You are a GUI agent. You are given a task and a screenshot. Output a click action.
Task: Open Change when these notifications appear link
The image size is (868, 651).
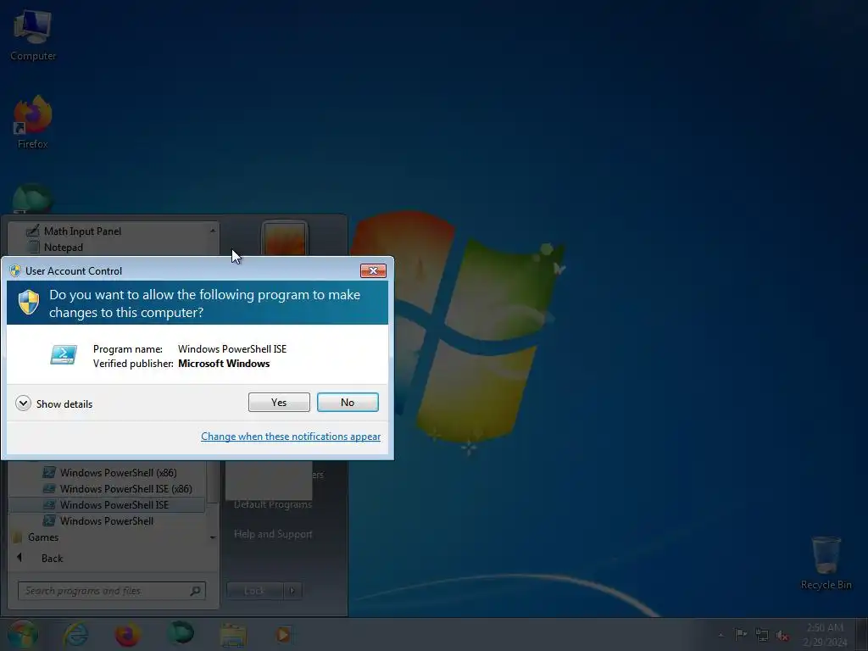click(x=291, y=437)
